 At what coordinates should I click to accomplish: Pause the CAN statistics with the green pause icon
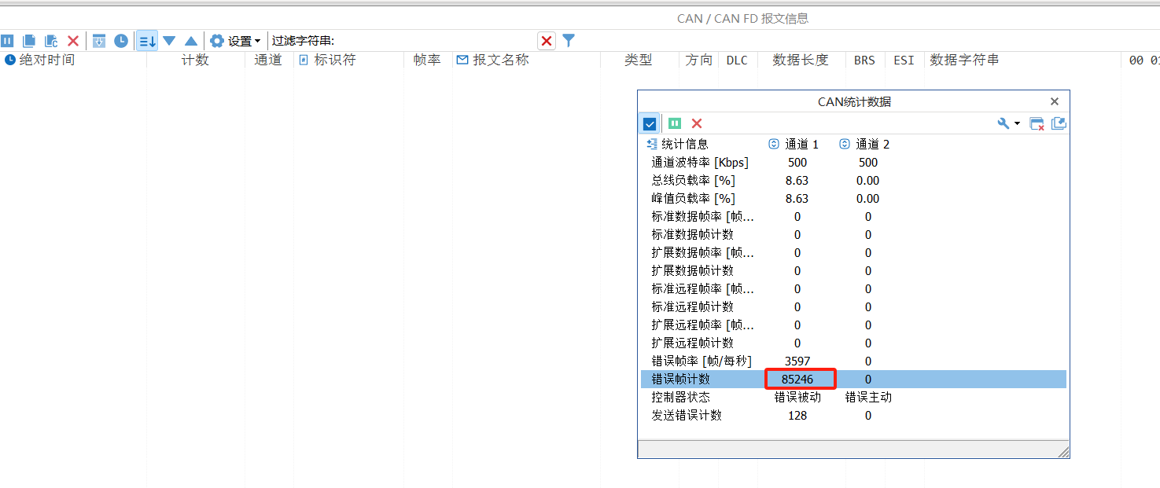click(675, 123)
